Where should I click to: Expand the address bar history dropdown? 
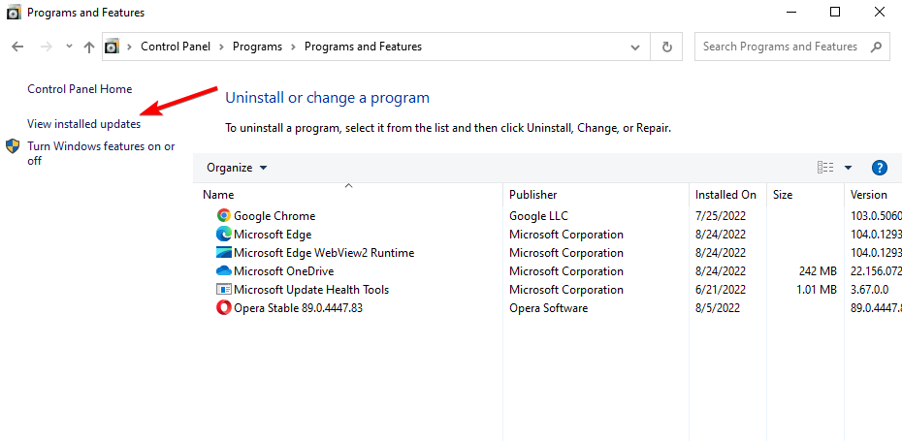point(635,47)
